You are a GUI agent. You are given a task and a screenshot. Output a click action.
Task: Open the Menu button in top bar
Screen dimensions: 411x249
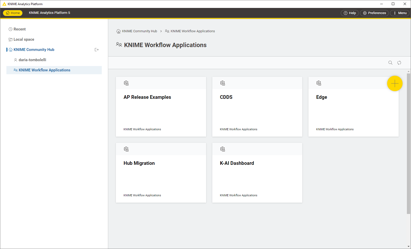pyautogui.click(x=400, y=13)
